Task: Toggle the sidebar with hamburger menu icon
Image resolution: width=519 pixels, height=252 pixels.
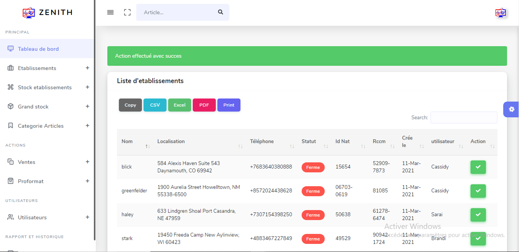Action: click(110, 12)
